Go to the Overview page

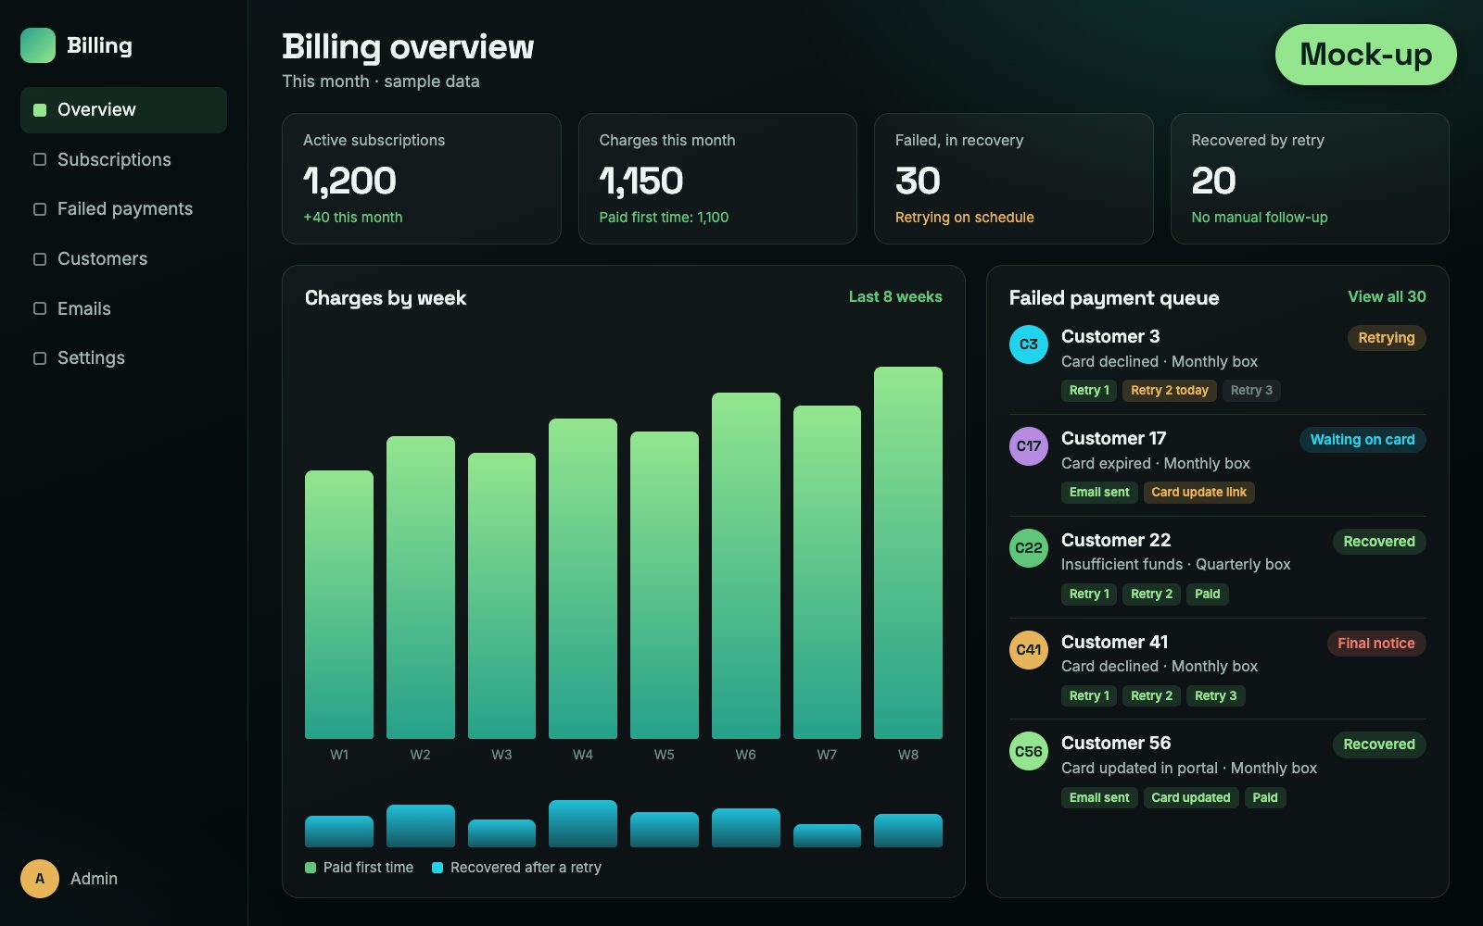tap(123, 110)
